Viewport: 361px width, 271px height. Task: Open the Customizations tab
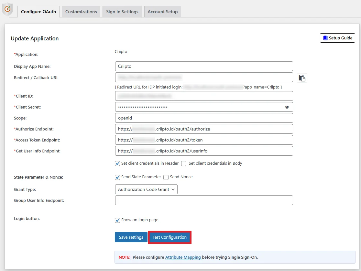[x=81, y=12]
